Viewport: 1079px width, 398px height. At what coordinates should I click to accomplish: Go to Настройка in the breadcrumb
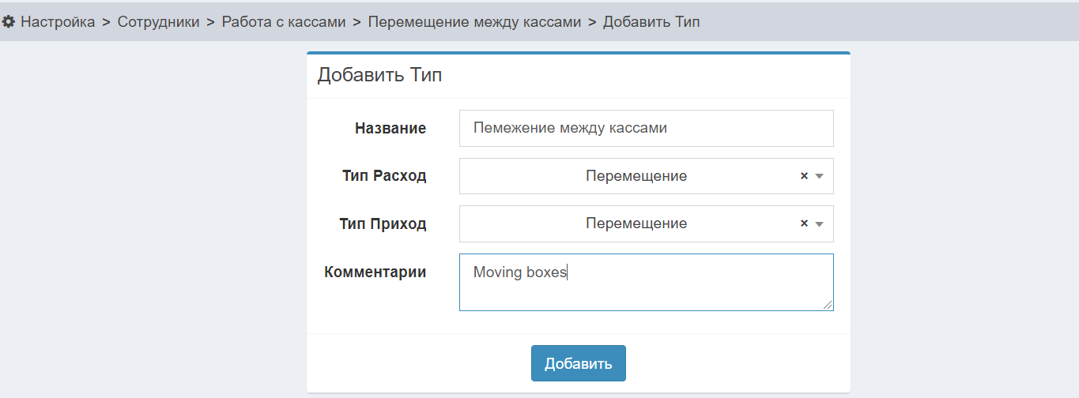click(x=58, y=22)
